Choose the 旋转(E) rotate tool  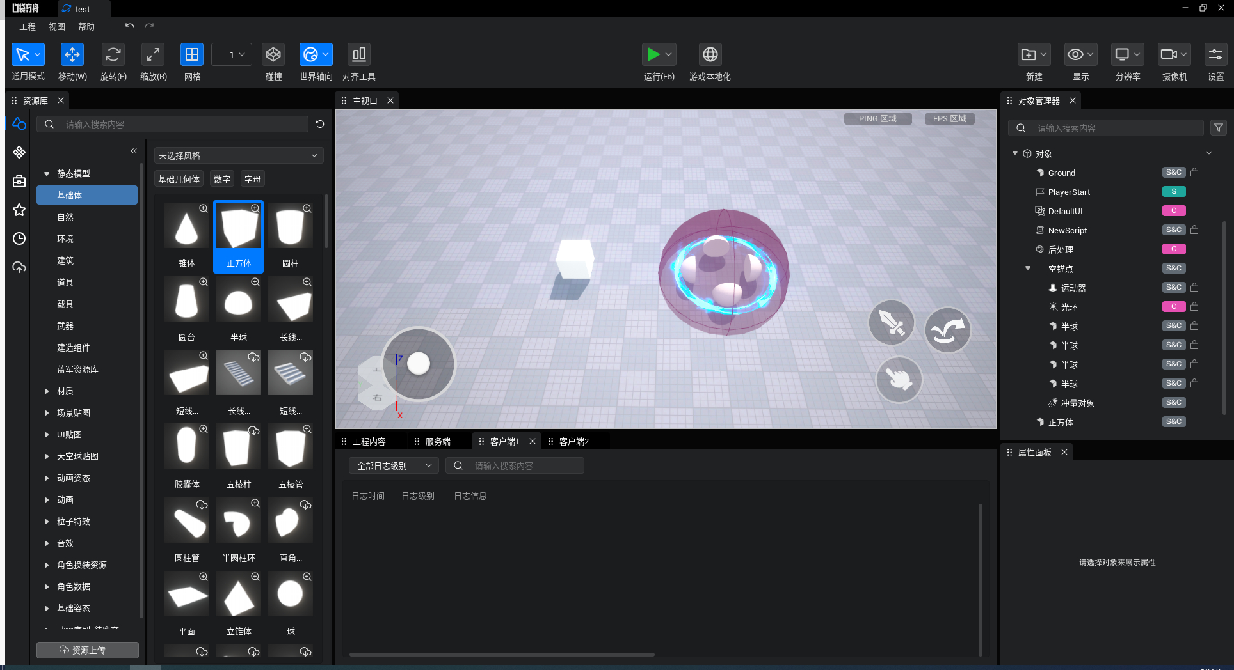pyautogui.click(x=113, y=55)
